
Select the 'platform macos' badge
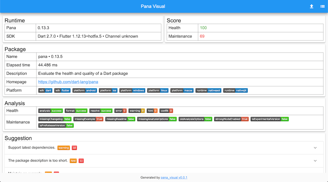point(182,90)
